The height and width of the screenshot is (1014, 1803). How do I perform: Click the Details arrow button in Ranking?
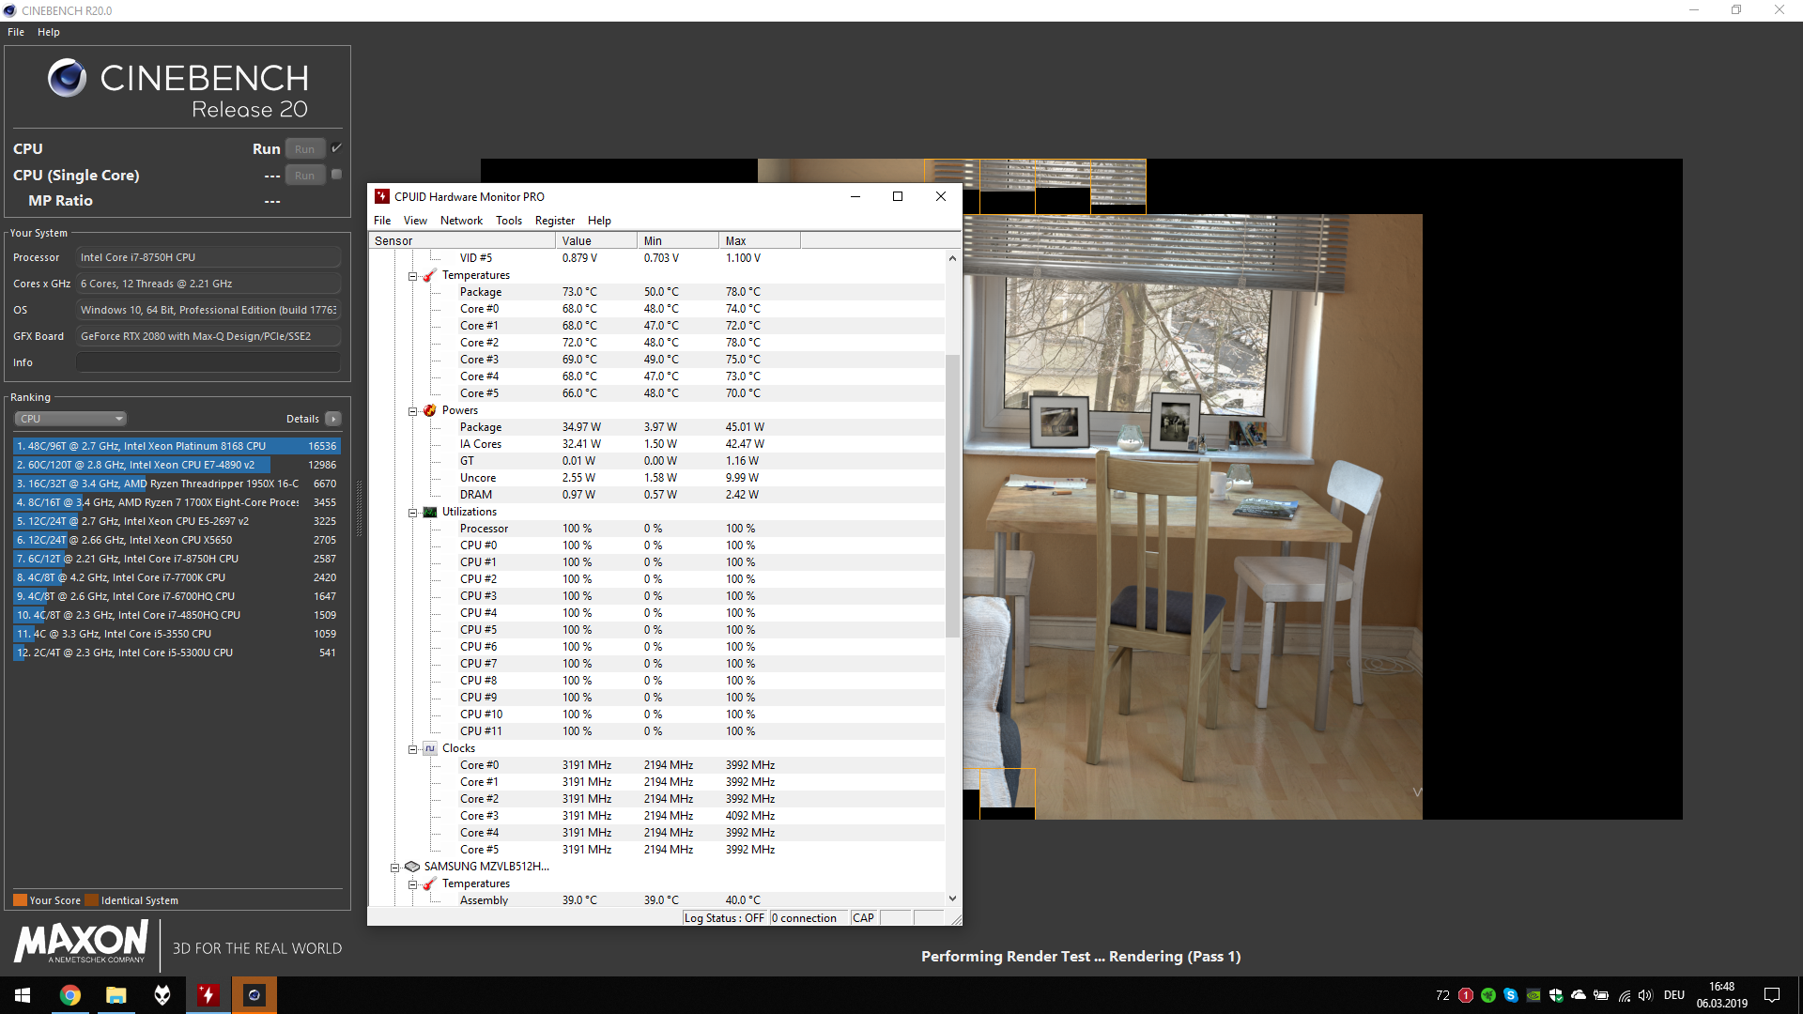click(333, 419)
